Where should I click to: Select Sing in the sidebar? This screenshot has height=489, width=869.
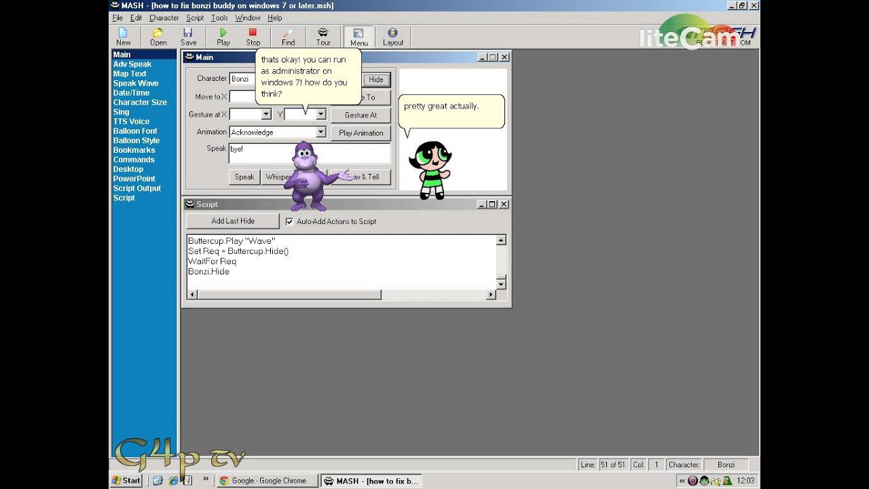[x=121, y=112]
